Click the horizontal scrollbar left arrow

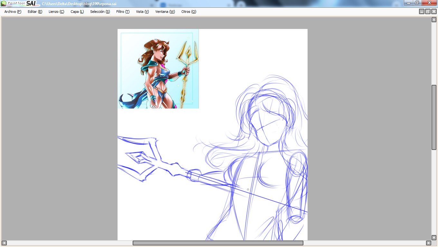[x=4, y=243]
